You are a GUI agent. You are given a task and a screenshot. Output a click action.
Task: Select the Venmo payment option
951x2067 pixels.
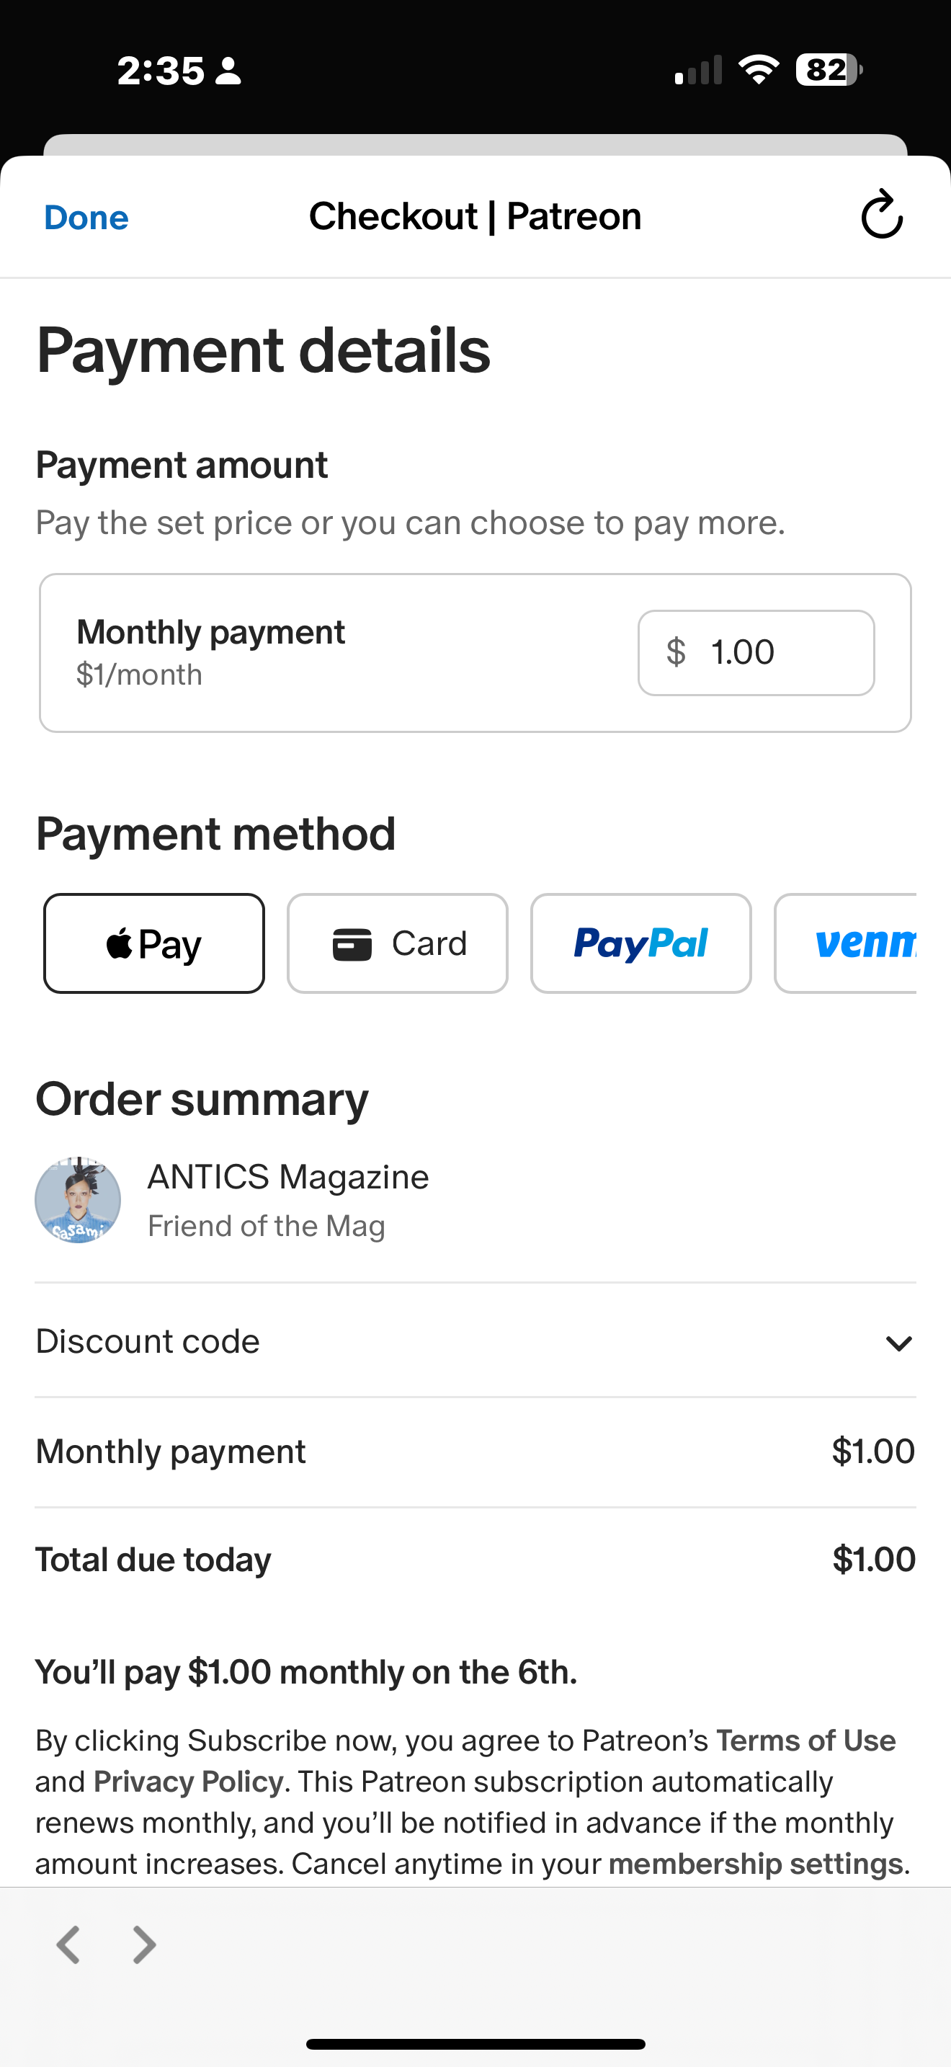(x=846, y=943)
